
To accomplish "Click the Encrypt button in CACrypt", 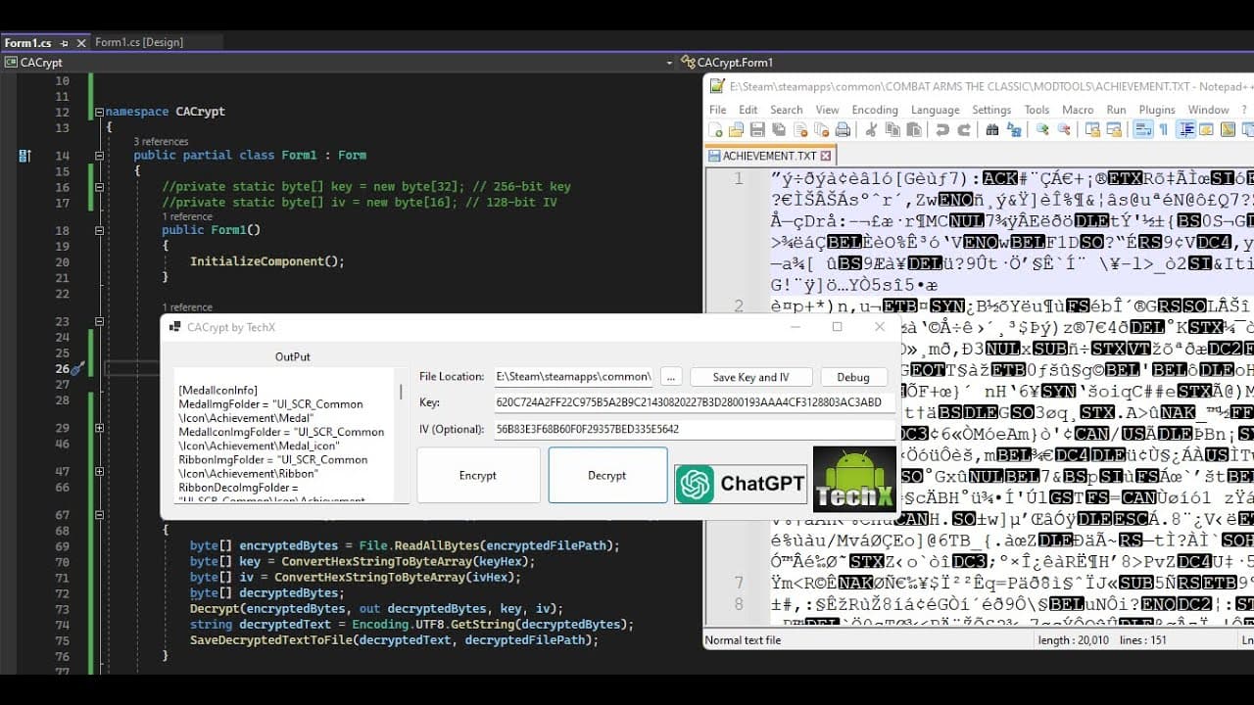I will pos(478,475).
